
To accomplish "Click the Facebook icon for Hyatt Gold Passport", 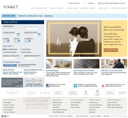I will pos(48,86).
